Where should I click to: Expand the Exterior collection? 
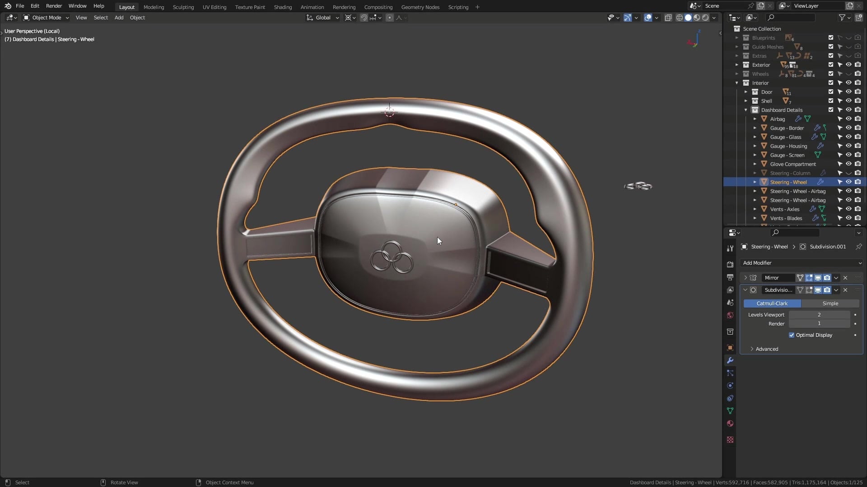737,65
